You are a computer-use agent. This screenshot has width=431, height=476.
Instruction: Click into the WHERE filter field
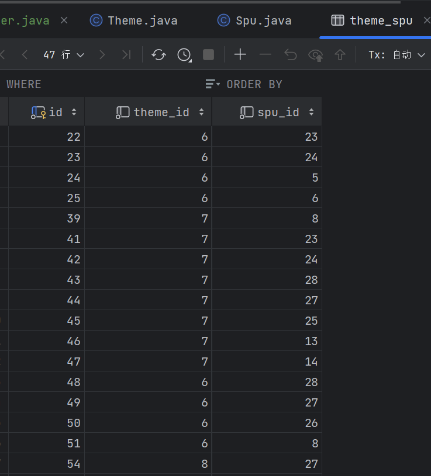tap(104, 84)
